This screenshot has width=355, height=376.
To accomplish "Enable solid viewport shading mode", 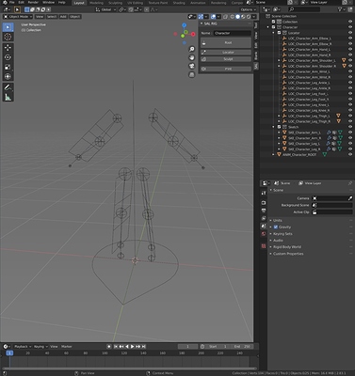I will point(237,17).
